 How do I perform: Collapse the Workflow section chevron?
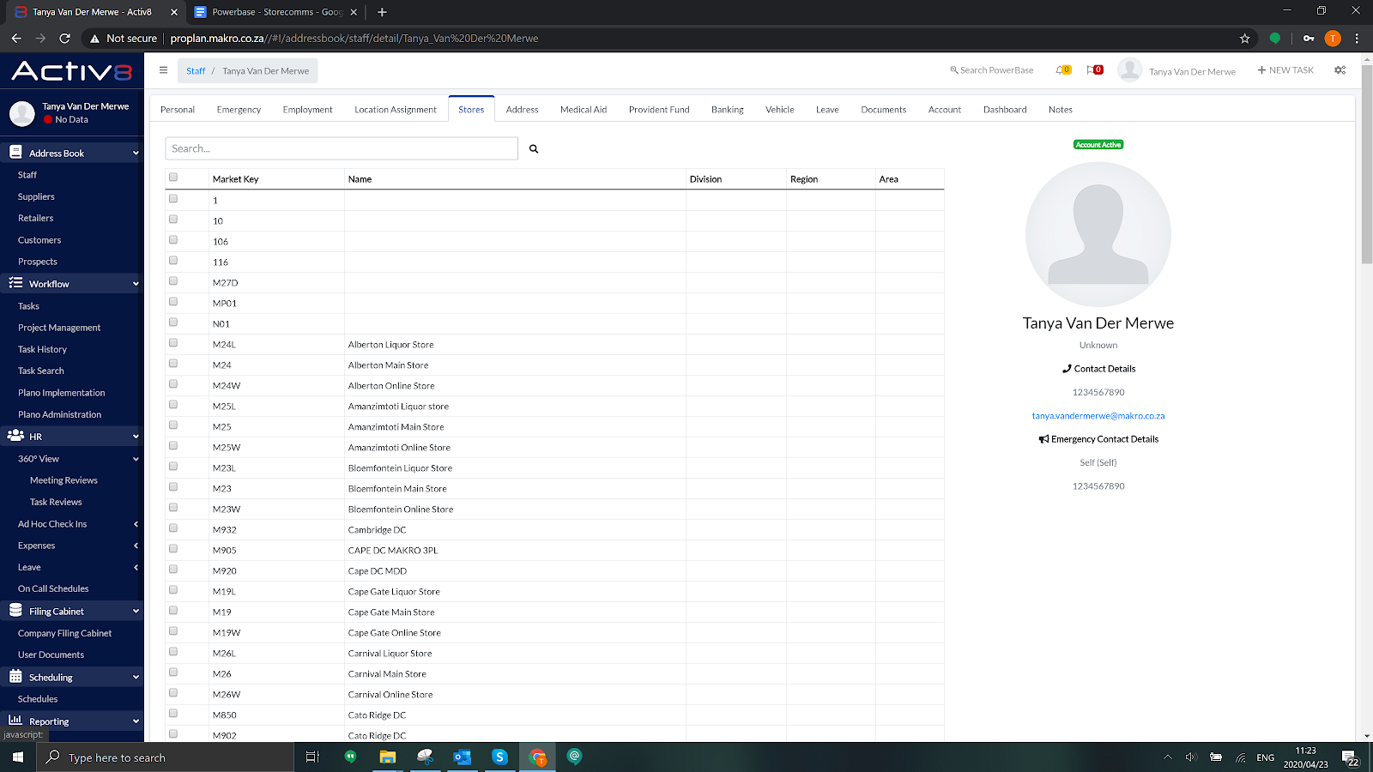tap(136, 284)
